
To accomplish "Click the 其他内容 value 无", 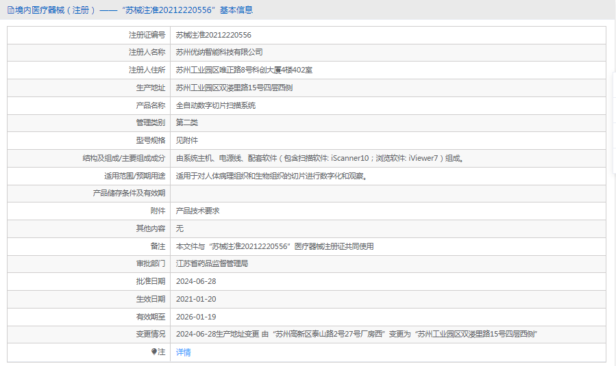I will (x=180, y=228).
